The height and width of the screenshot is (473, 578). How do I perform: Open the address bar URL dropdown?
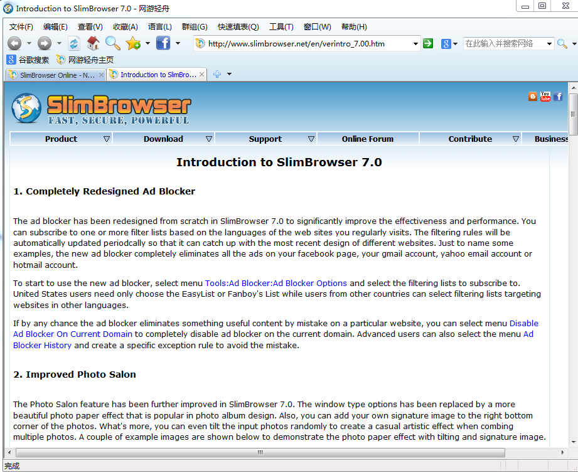[415, 44]
